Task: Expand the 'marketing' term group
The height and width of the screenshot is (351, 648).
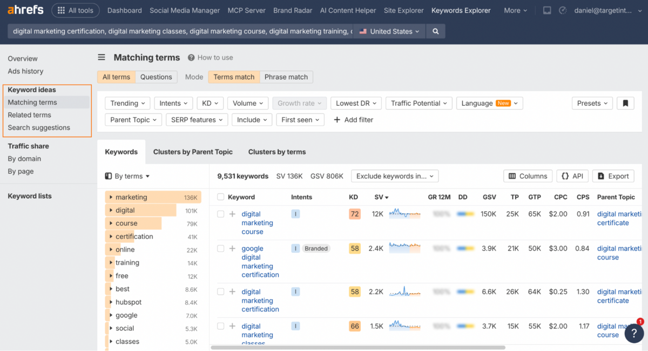Action: [111, 197]
